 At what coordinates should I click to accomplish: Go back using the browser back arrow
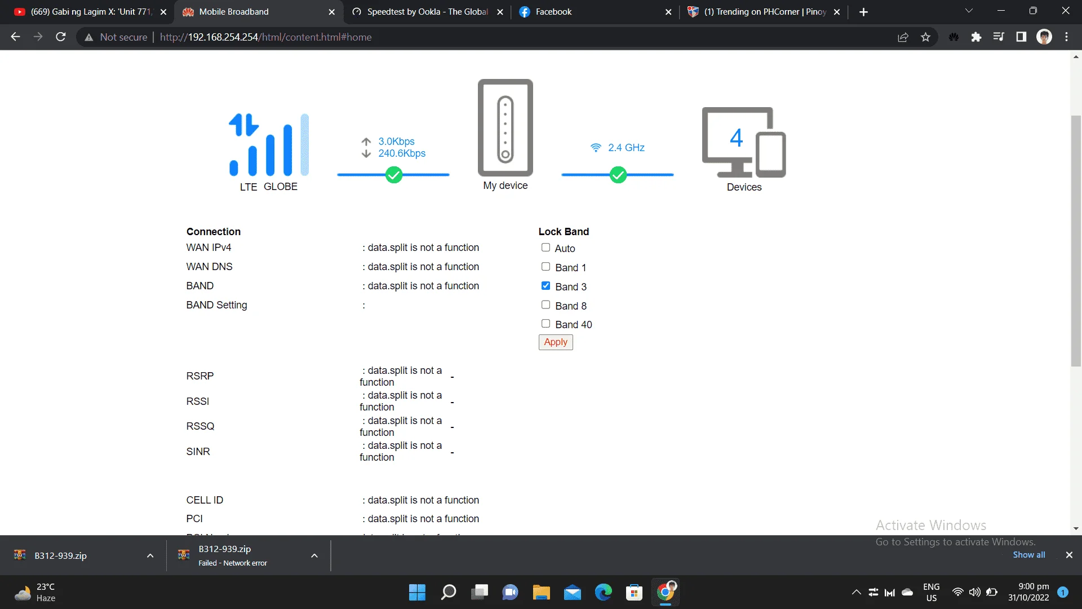15,37
